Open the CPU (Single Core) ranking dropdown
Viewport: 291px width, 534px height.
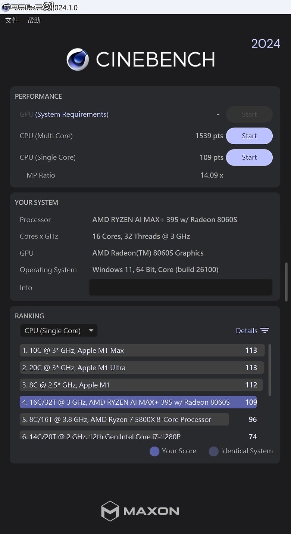point(59,331)
